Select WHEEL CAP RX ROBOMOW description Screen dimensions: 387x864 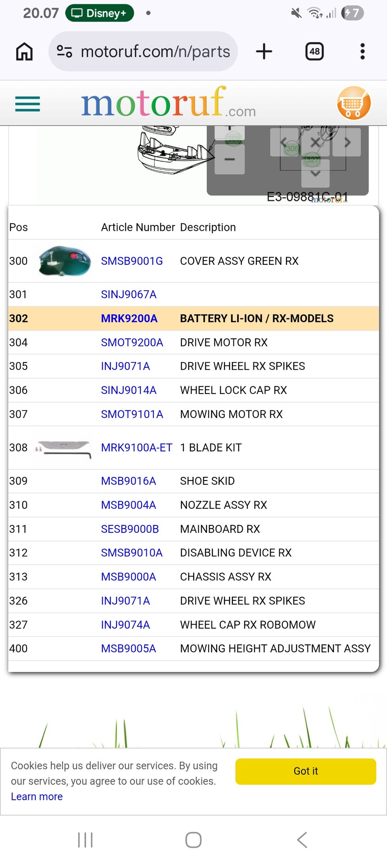coord(248,625)
